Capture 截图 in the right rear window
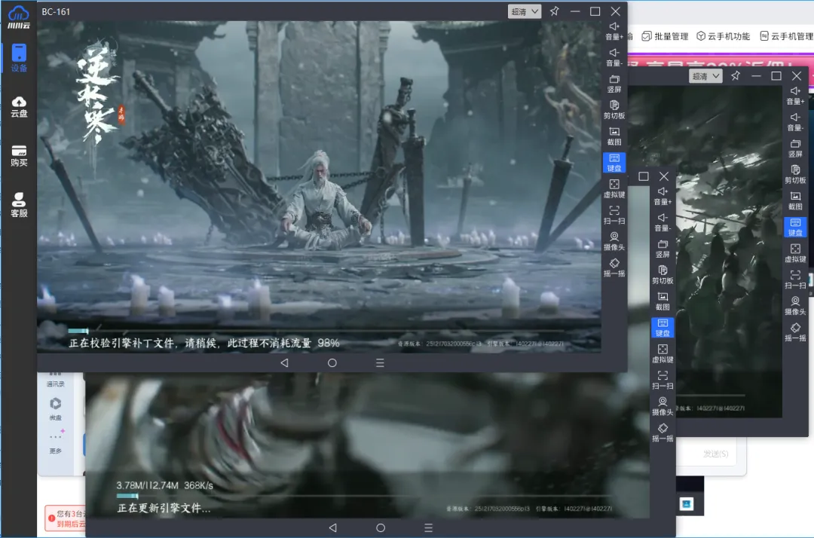 click(x=795, y=201)
